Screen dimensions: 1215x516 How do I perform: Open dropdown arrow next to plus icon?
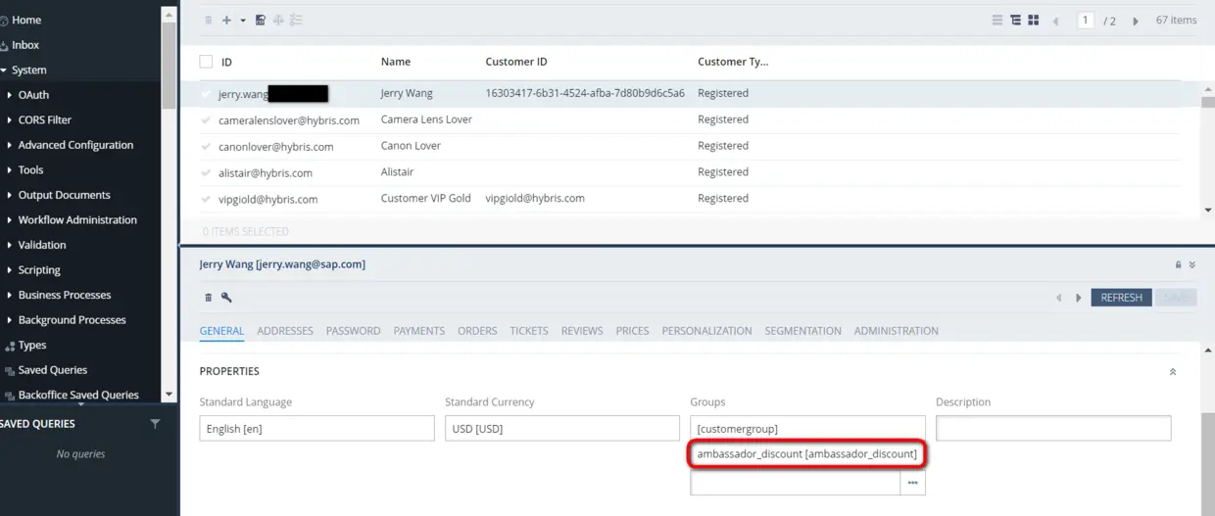tap(243, 21)
